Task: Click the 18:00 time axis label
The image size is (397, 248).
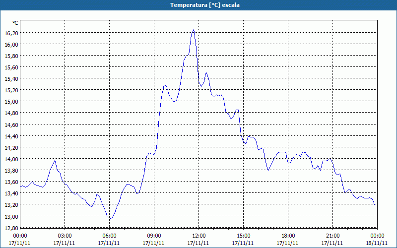Action: 288,236
